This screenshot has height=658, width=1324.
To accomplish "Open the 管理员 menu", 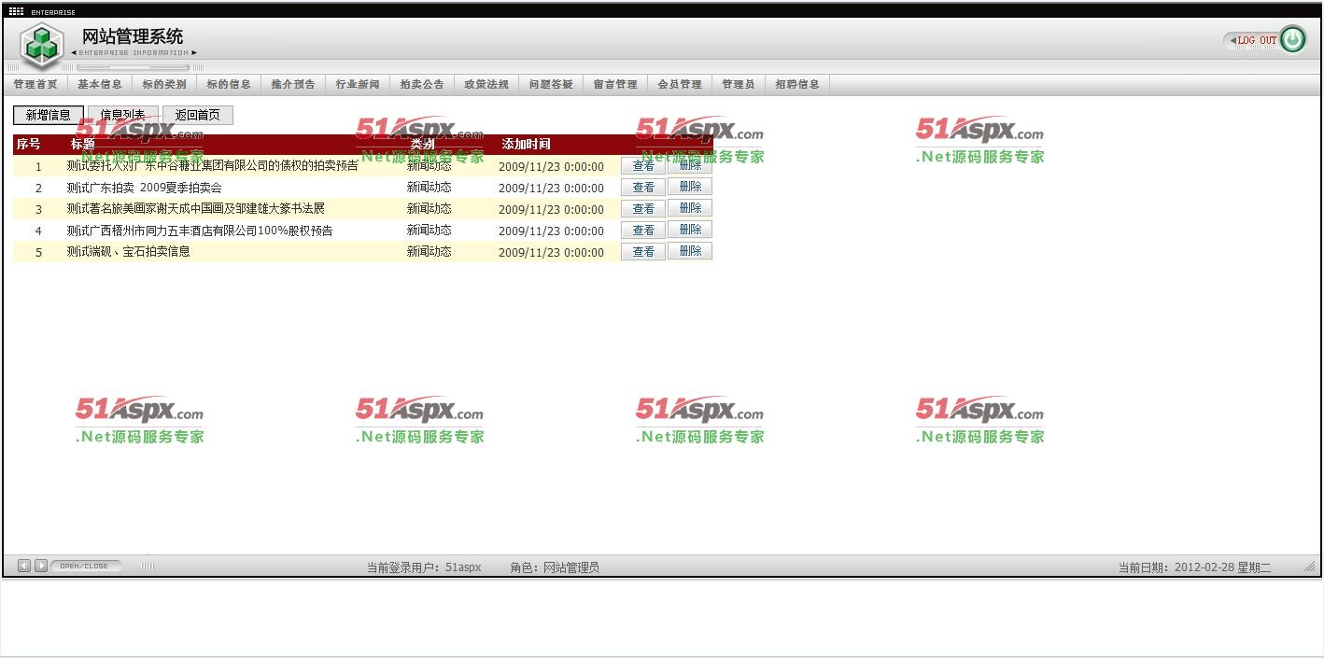I will pos(738,84).
